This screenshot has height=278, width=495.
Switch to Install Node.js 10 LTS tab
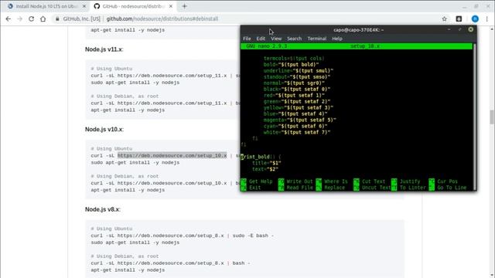coord(46,6)
